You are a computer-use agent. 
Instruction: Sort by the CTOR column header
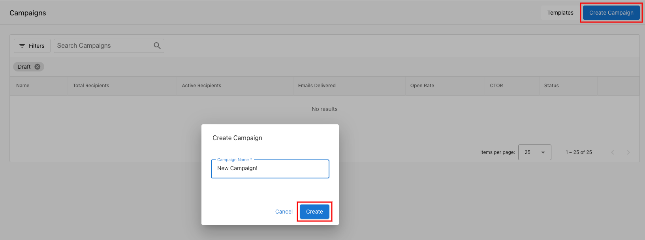pyautogui.click(x=496, y=86)
